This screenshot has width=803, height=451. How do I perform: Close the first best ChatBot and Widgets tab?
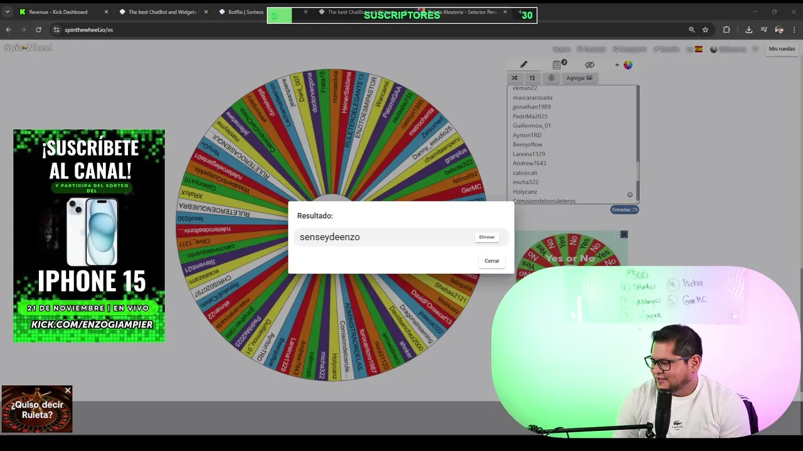(206, 12)
